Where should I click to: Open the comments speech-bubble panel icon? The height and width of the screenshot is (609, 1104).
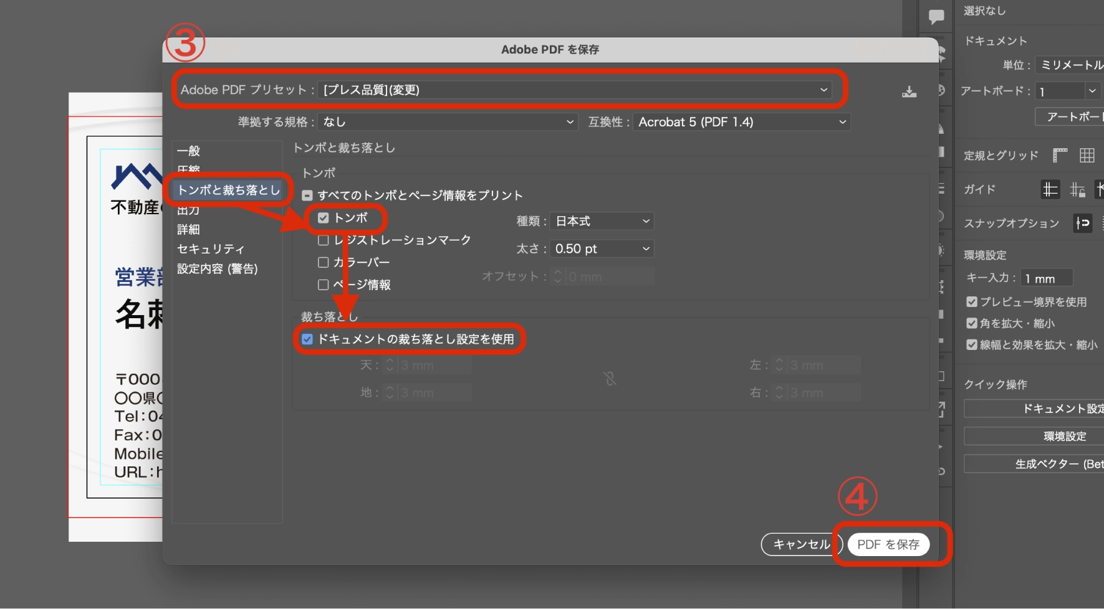coord(936,17)
